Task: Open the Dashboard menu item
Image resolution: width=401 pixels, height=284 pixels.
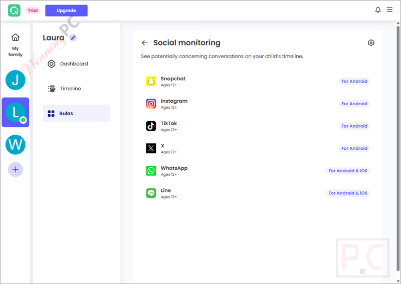Action: click(x=76, y=64)
